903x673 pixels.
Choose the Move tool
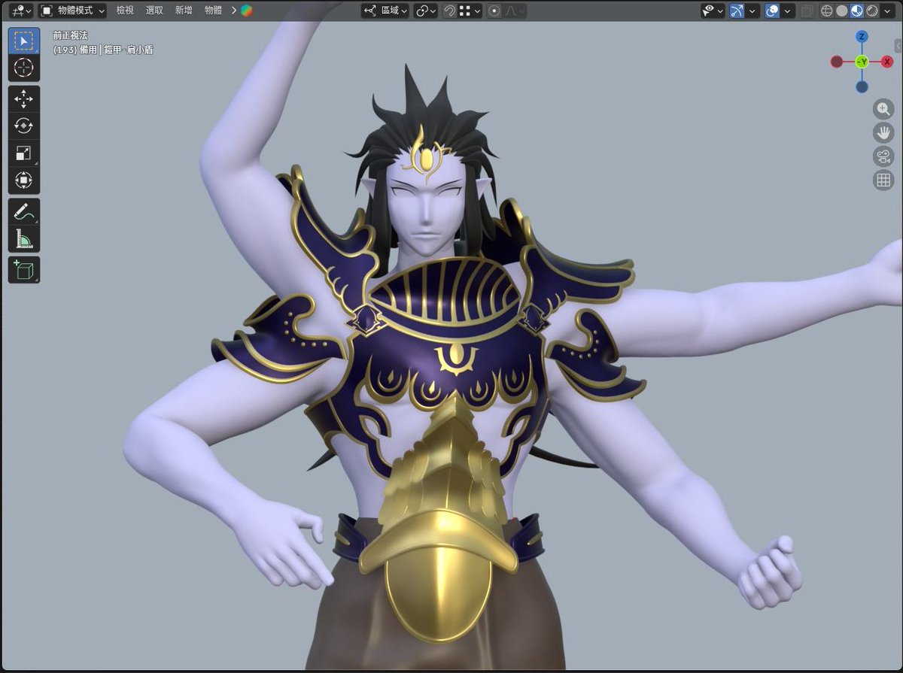24,99
